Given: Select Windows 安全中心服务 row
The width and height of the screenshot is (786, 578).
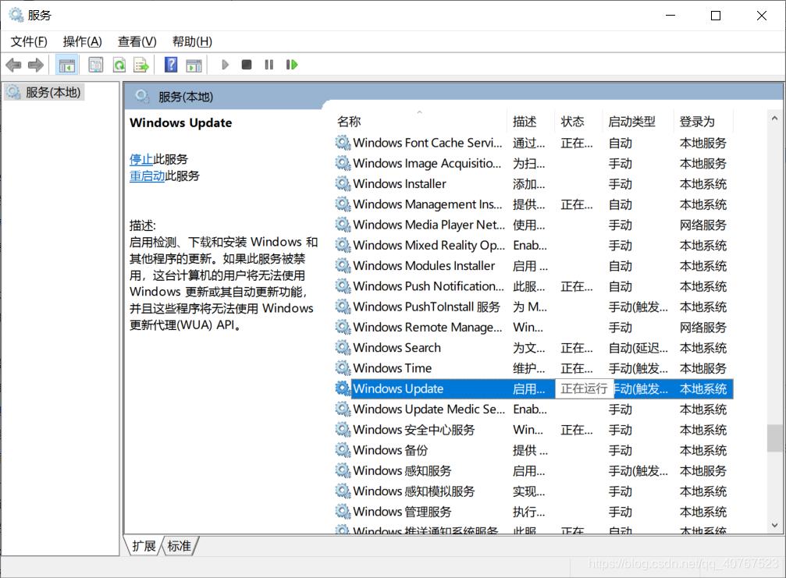Looking at the screenshot, I should [533, 430].
